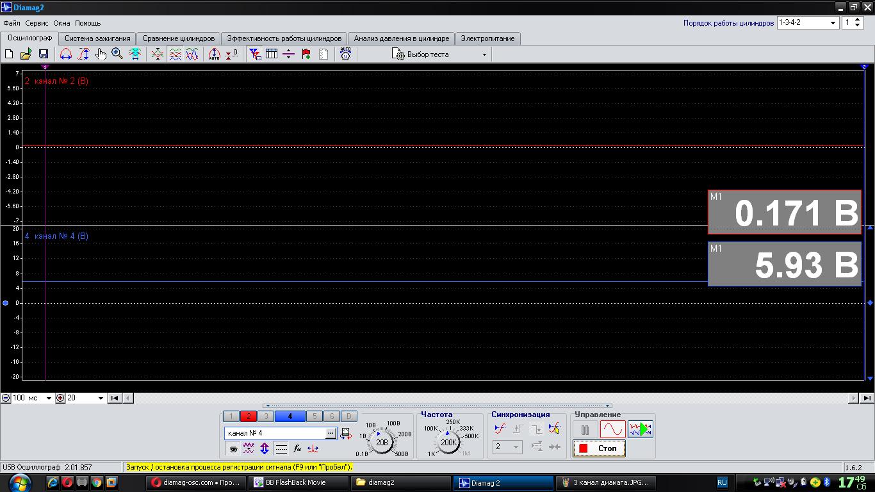Screen dimensions: 875x492
Task: Open the cylinder number dropdown showing 1
Action: (x=853, y=22)
